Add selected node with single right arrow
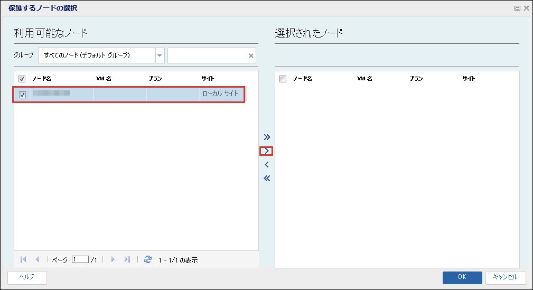 [267, 151]
